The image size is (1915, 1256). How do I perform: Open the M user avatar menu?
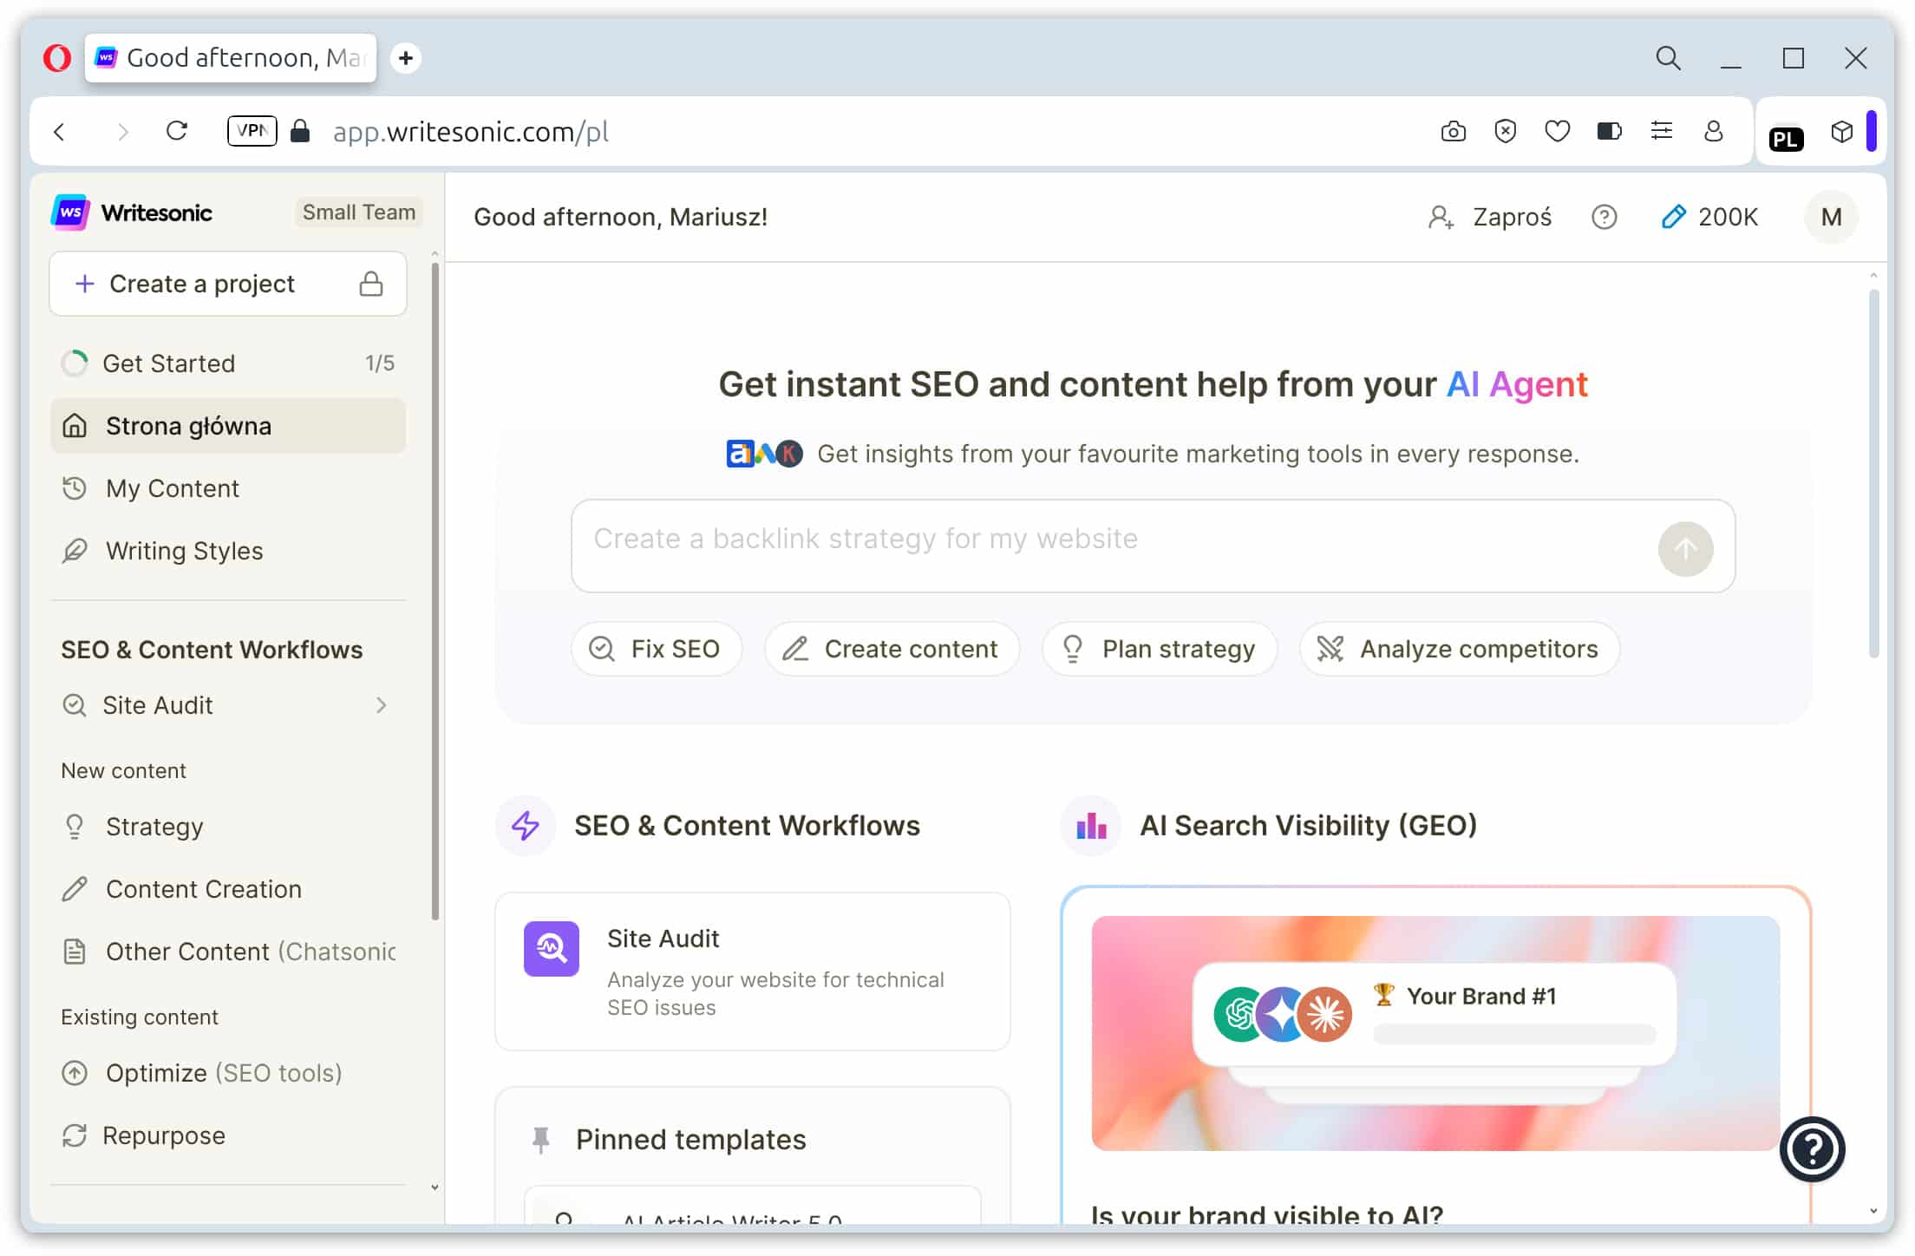tap(1831, 217)
